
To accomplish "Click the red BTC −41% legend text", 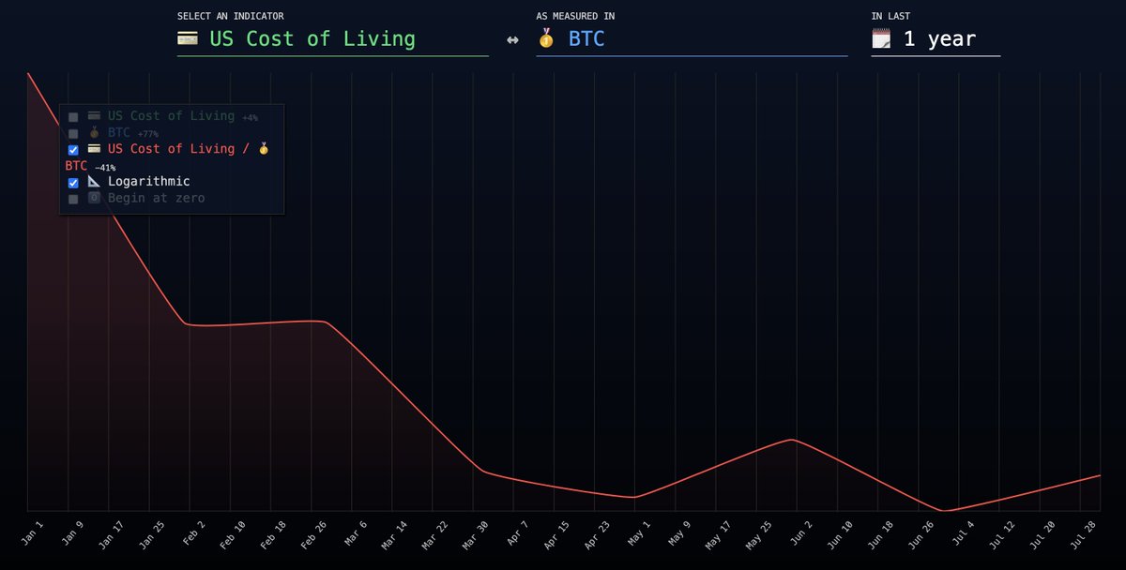I will pos(90,166).
